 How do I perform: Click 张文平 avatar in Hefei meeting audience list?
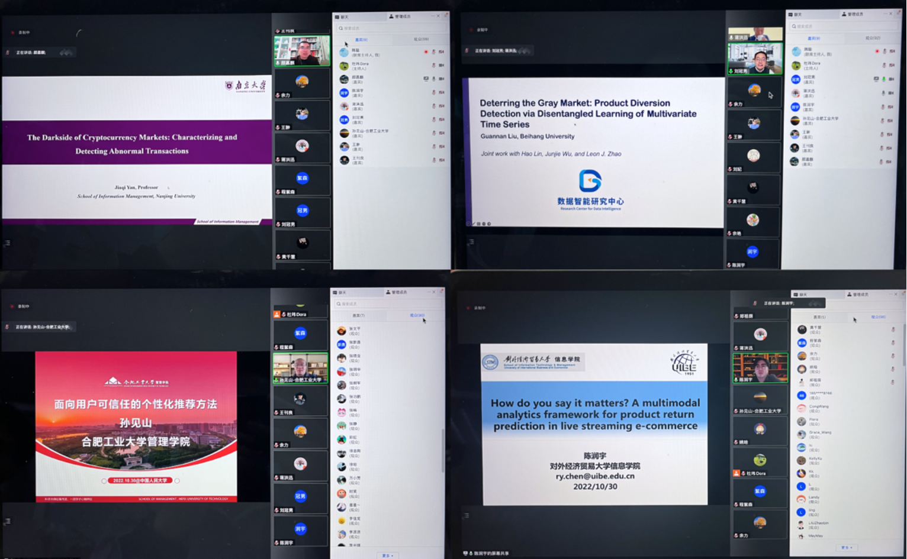342,331
